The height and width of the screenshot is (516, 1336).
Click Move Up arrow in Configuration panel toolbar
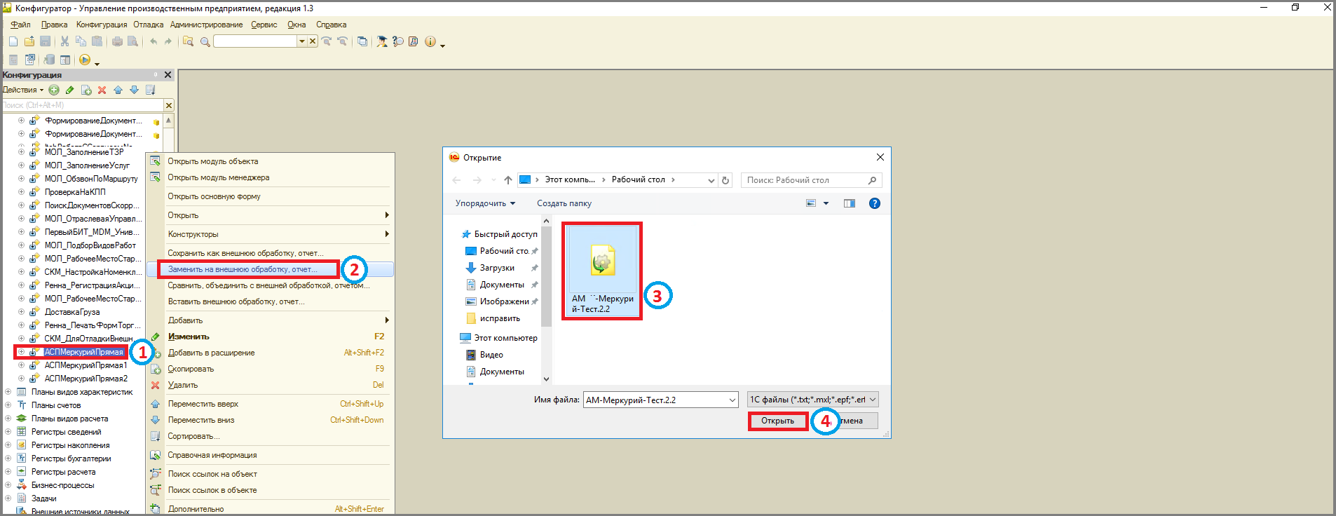(118, 90)
